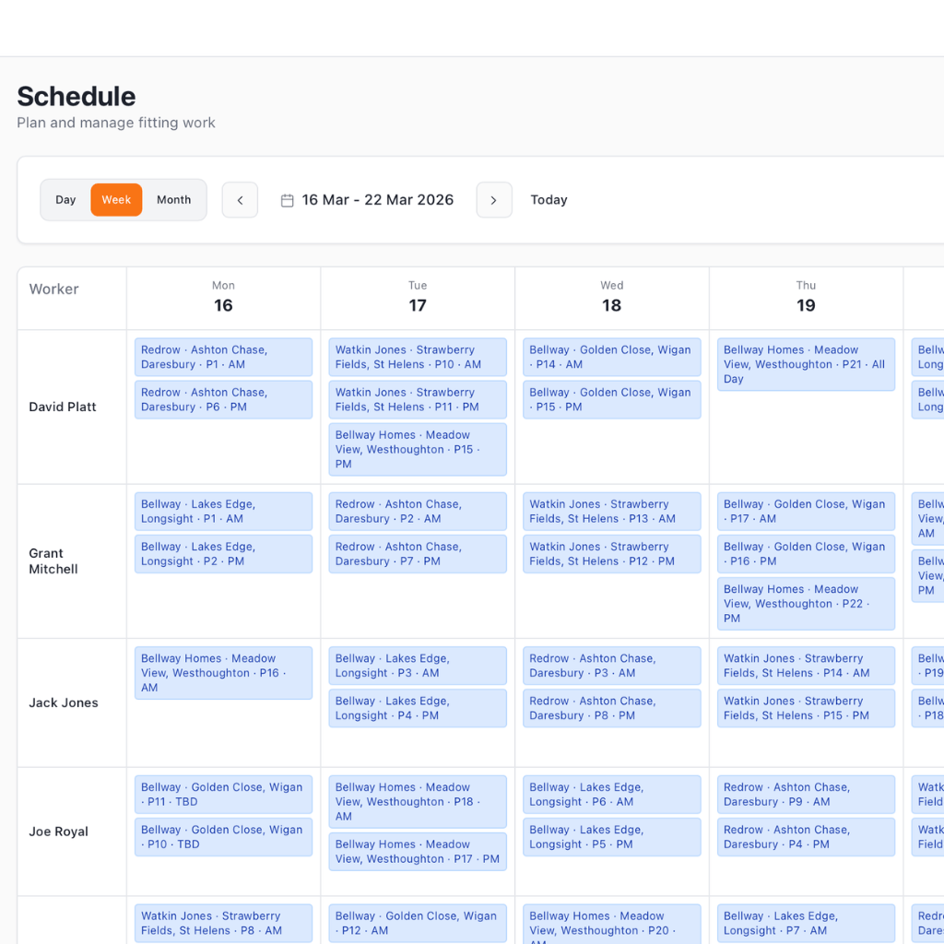Screen dimensions: 944x944
Task: Jump to Today
Action: (x=549, y=200)
